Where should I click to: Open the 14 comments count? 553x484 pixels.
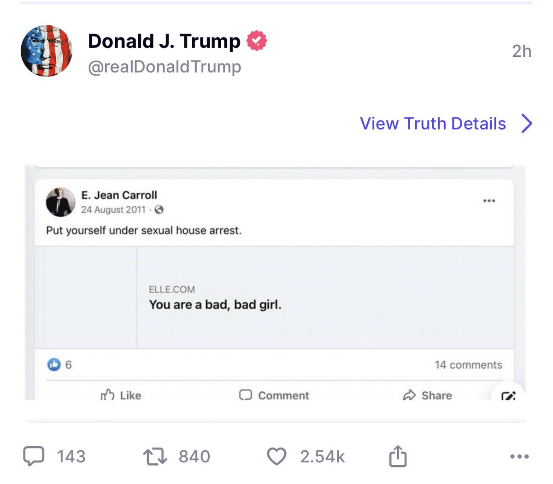point(468,364)
